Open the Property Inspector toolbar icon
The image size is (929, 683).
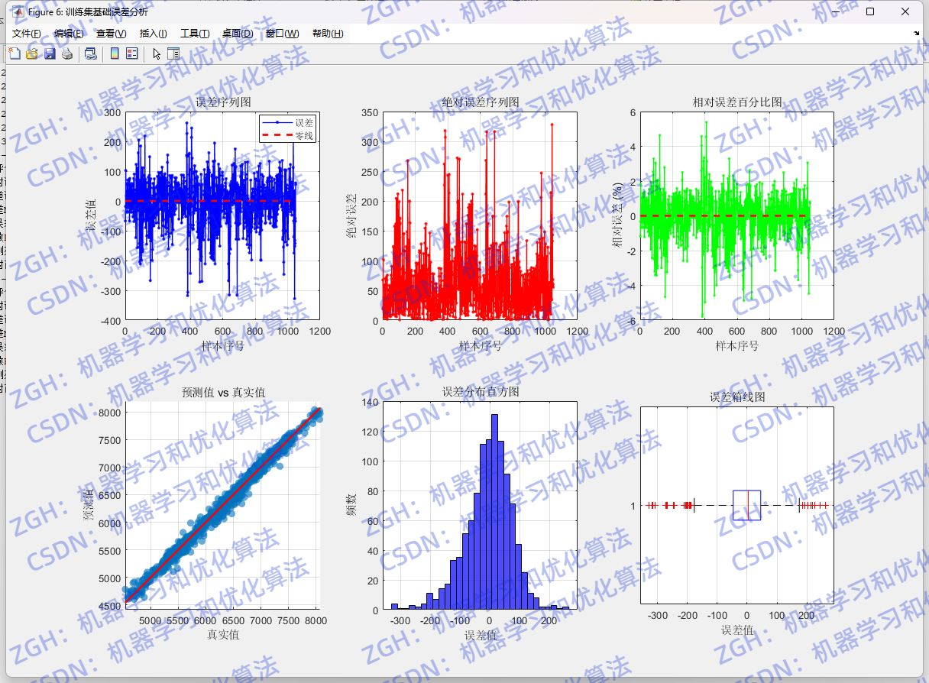pyautogui.click(x=173, y=53)
